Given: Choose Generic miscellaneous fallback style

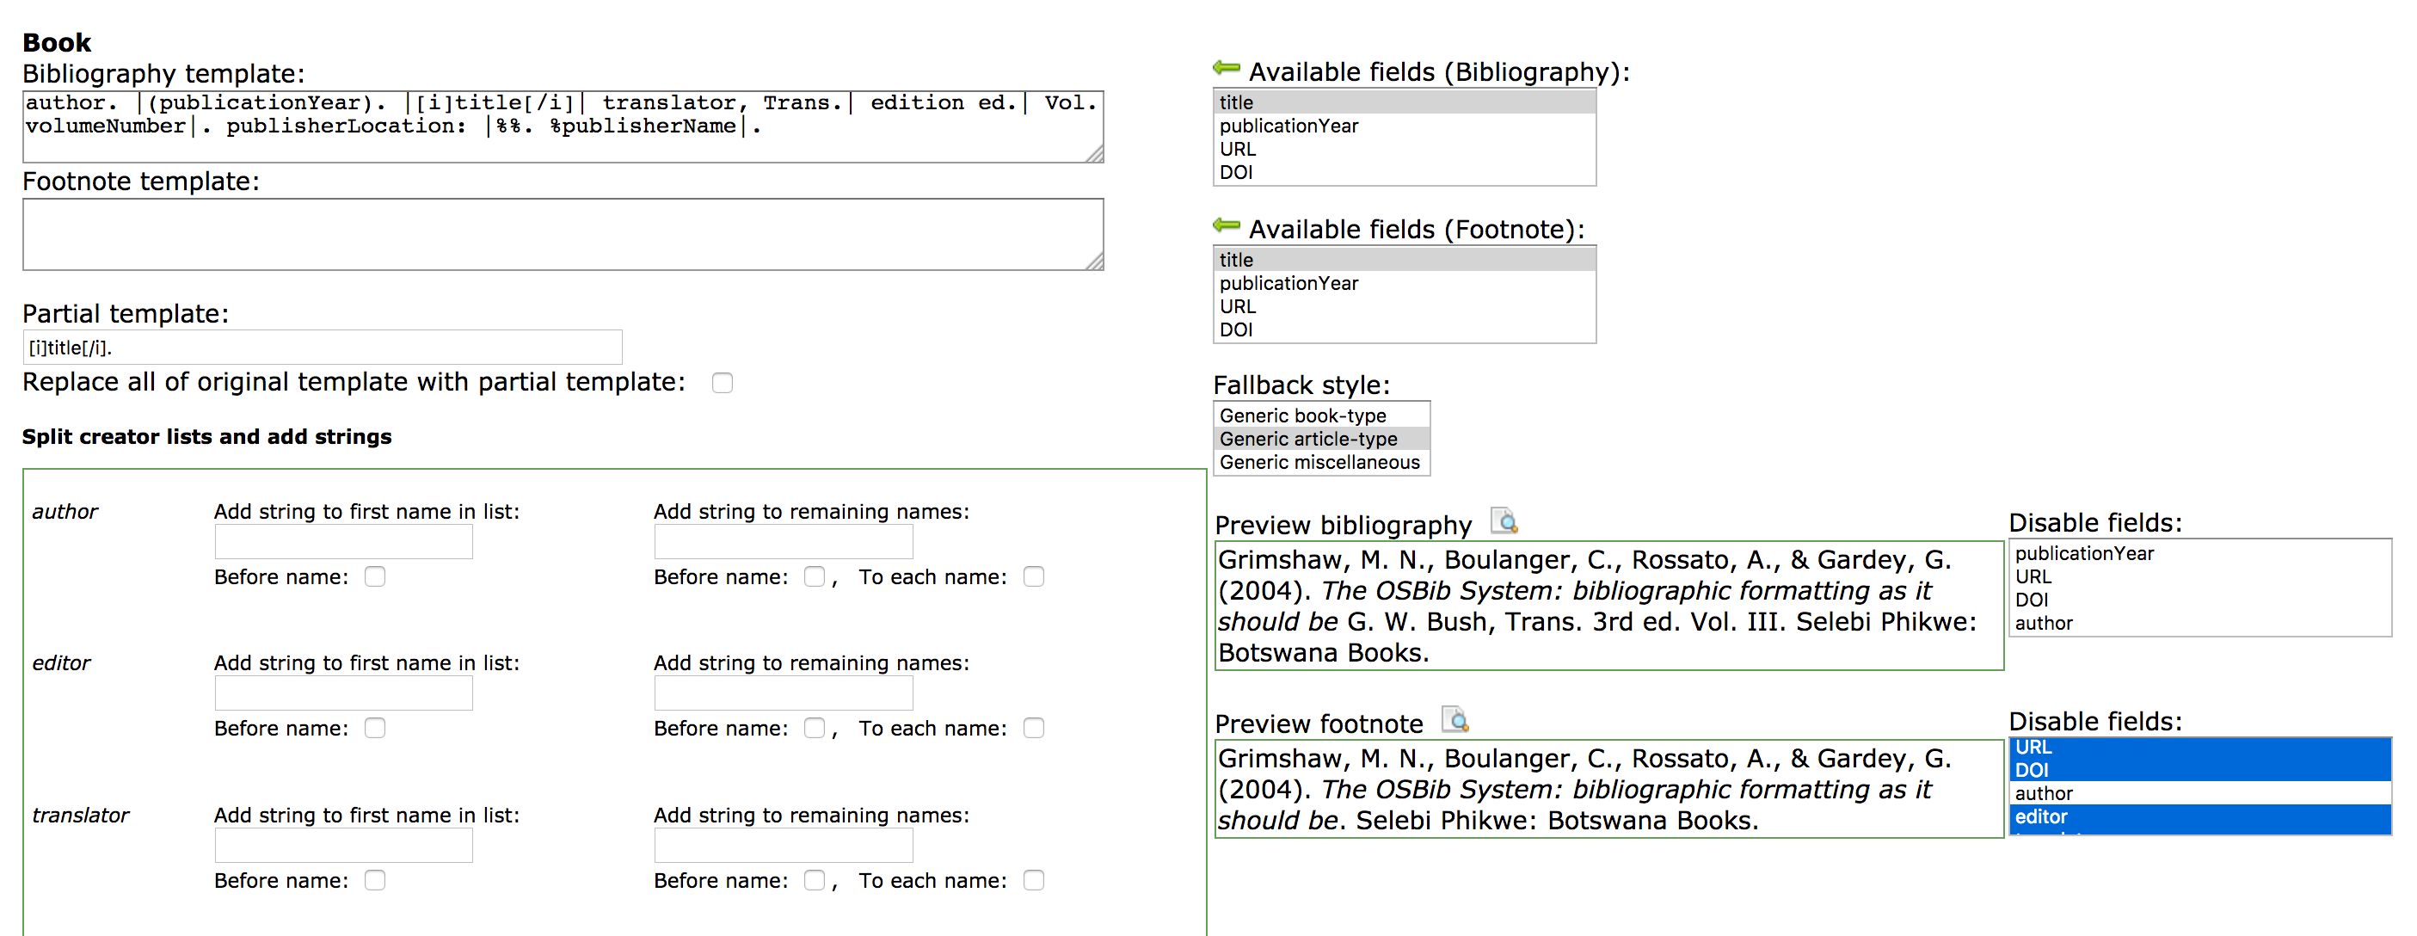Looking at the screenshot, I should coord(1322,462).
